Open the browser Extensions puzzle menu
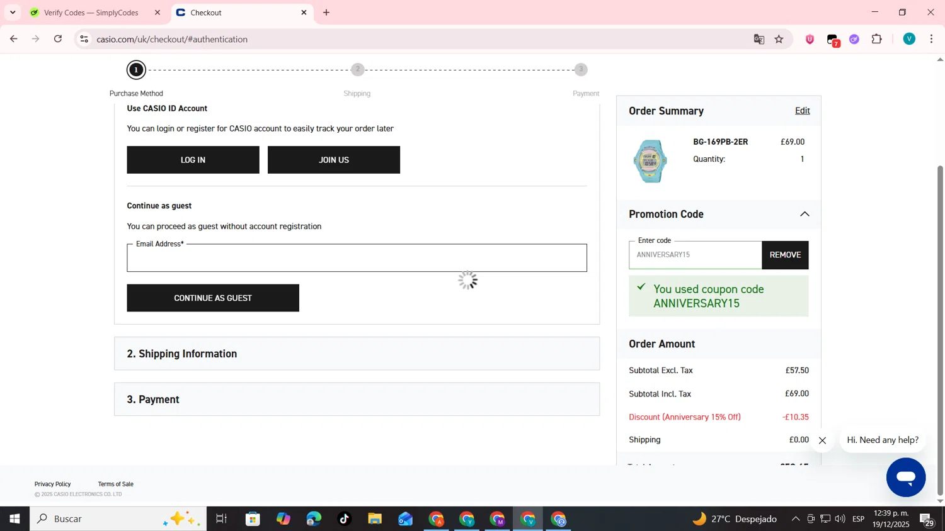Viewport: 945px width, 531px height. click(877, 39)
